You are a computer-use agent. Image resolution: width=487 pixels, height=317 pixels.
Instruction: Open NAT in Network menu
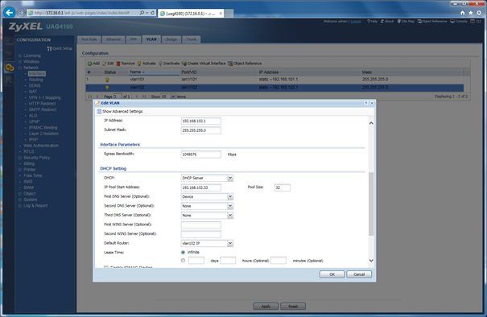(33, 92)
